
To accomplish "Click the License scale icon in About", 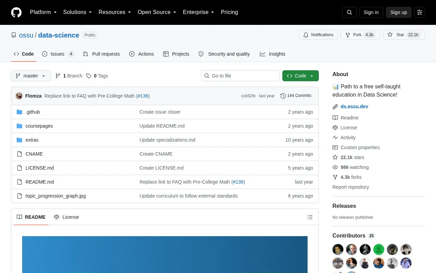I will [335, 128].
